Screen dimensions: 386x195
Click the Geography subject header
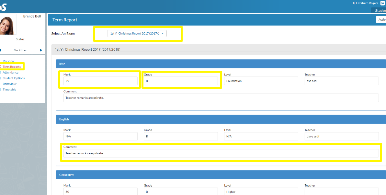221,175
